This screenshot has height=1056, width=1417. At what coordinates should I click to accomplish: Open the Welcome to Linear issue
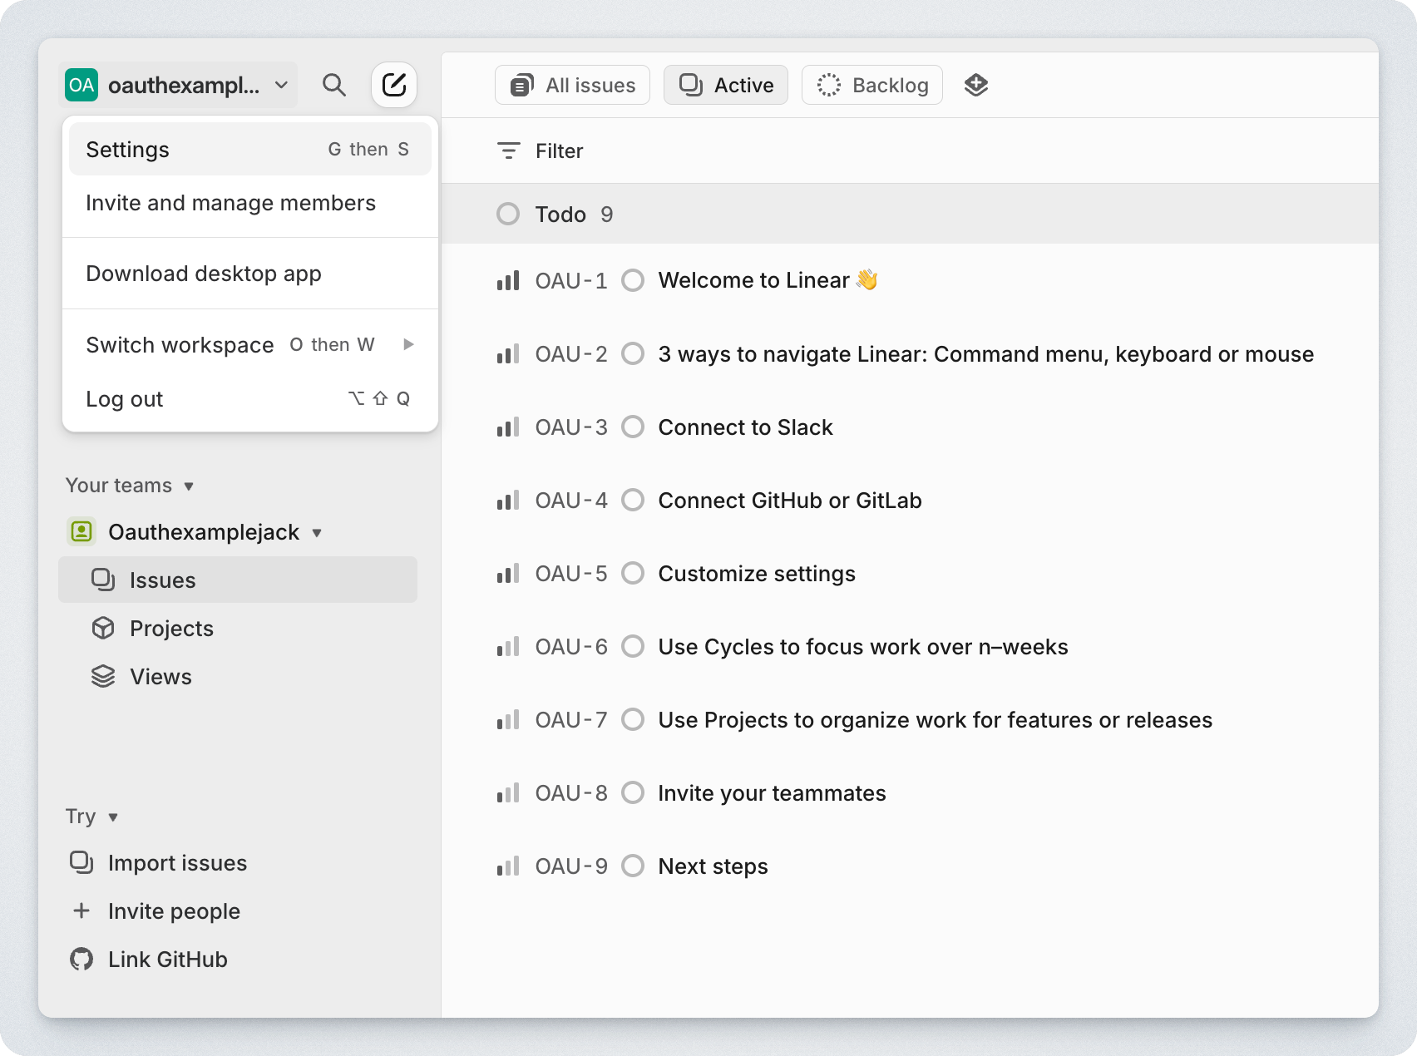(x=753, y=281)
